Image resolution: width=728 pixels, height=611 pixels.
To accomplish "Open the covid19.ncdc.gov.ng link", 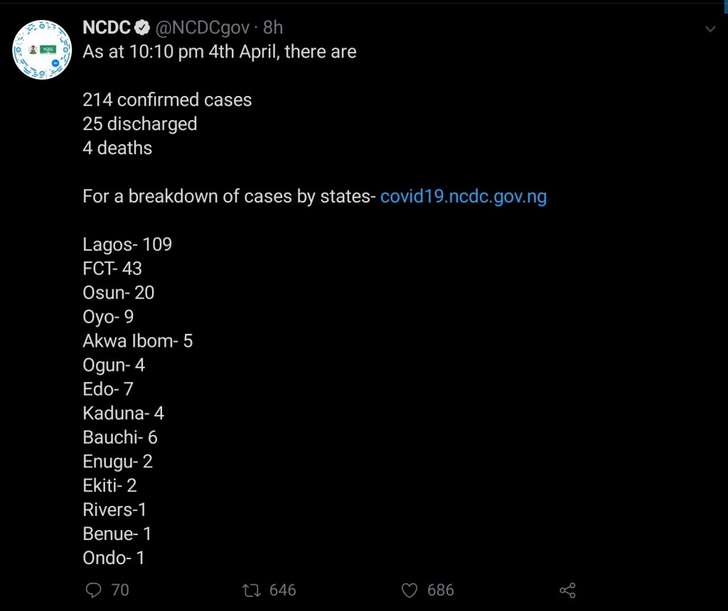I will click(464, 197).
